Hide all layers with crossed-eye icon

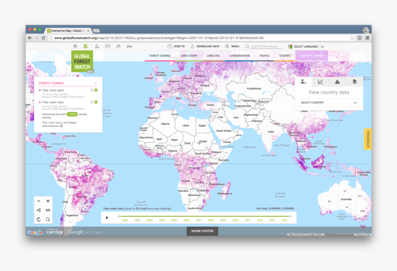(48, 210)
